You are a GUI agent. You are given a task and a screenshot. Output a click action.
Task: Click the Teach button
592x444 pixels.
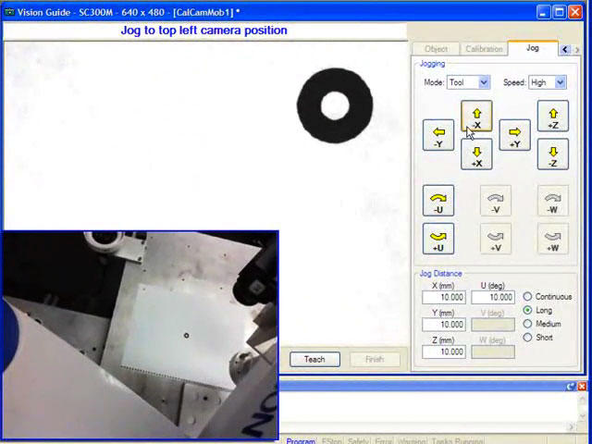[x=314, y=359]
